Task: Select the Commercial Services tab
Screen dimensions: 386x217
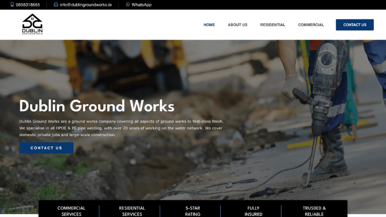Action: click(71, 211)
